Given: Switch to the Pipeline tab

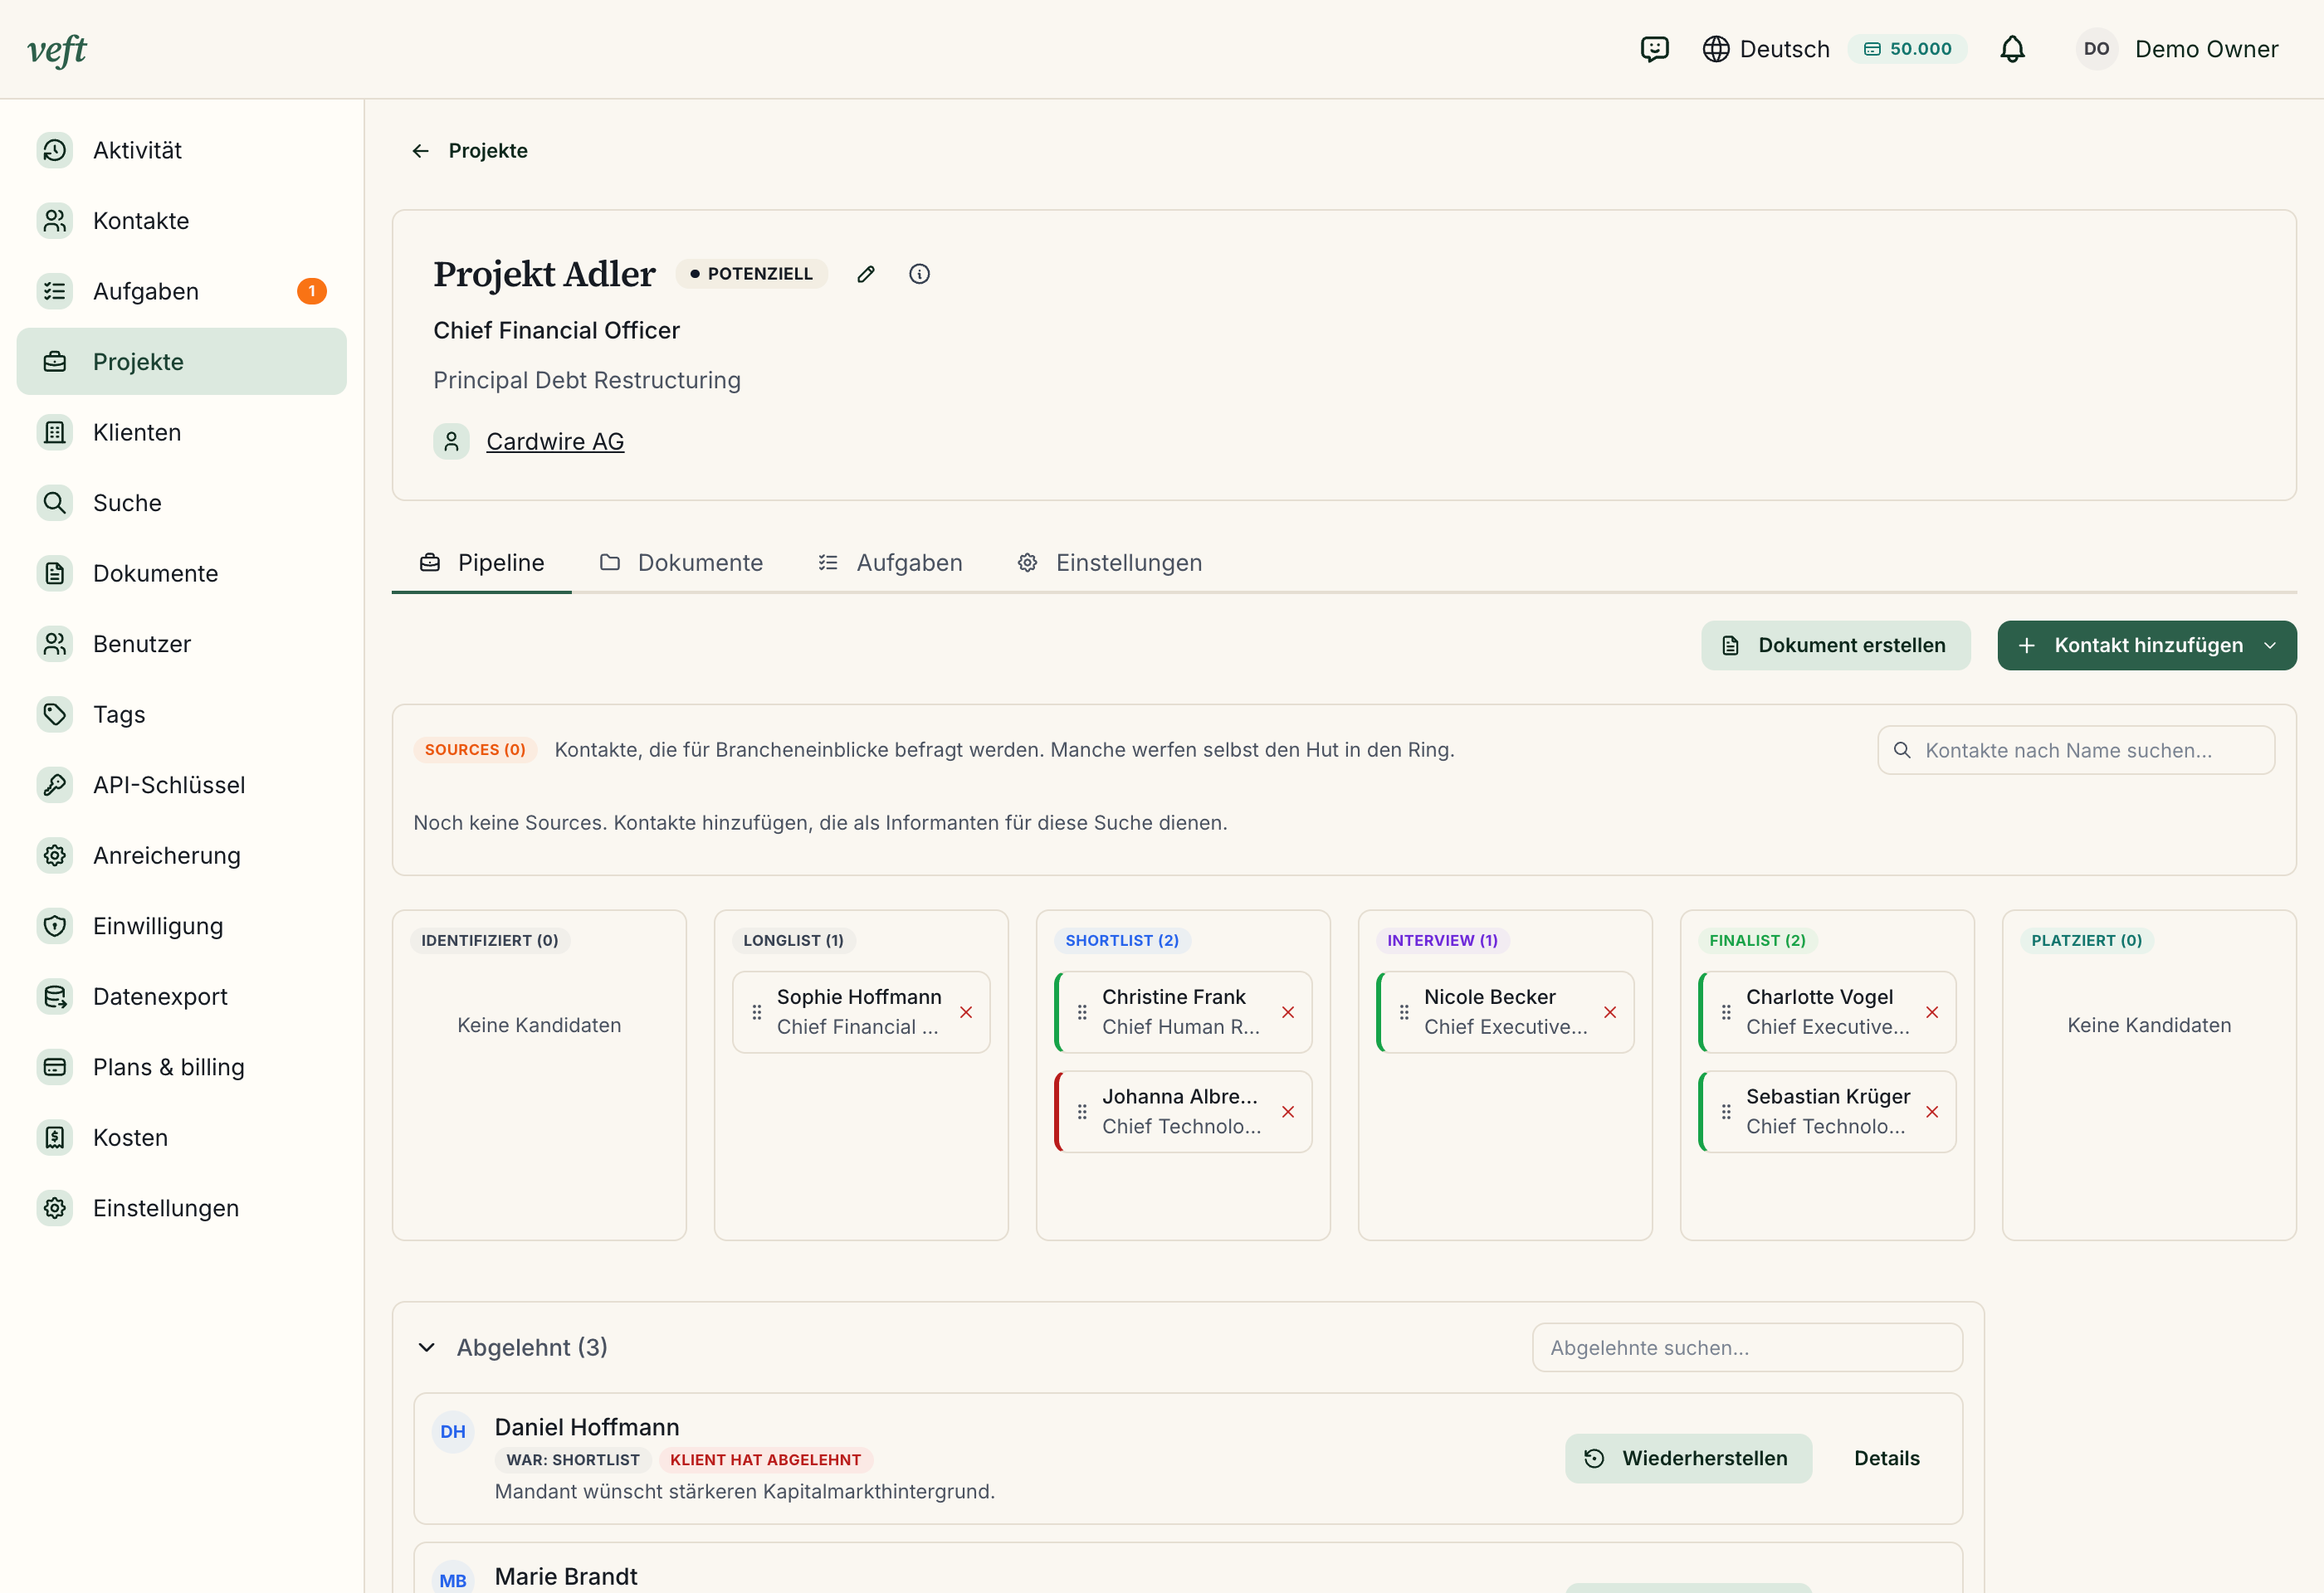Looking at the screenshot, I should [481, 563].
